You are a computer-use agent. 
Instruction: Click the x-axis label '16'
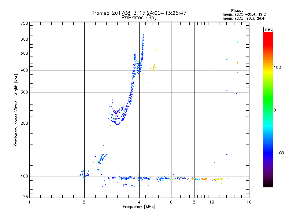point(249,202)
